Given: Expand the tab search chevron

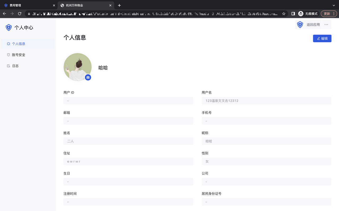Looking at the screenshot, I should click(334, 5).
